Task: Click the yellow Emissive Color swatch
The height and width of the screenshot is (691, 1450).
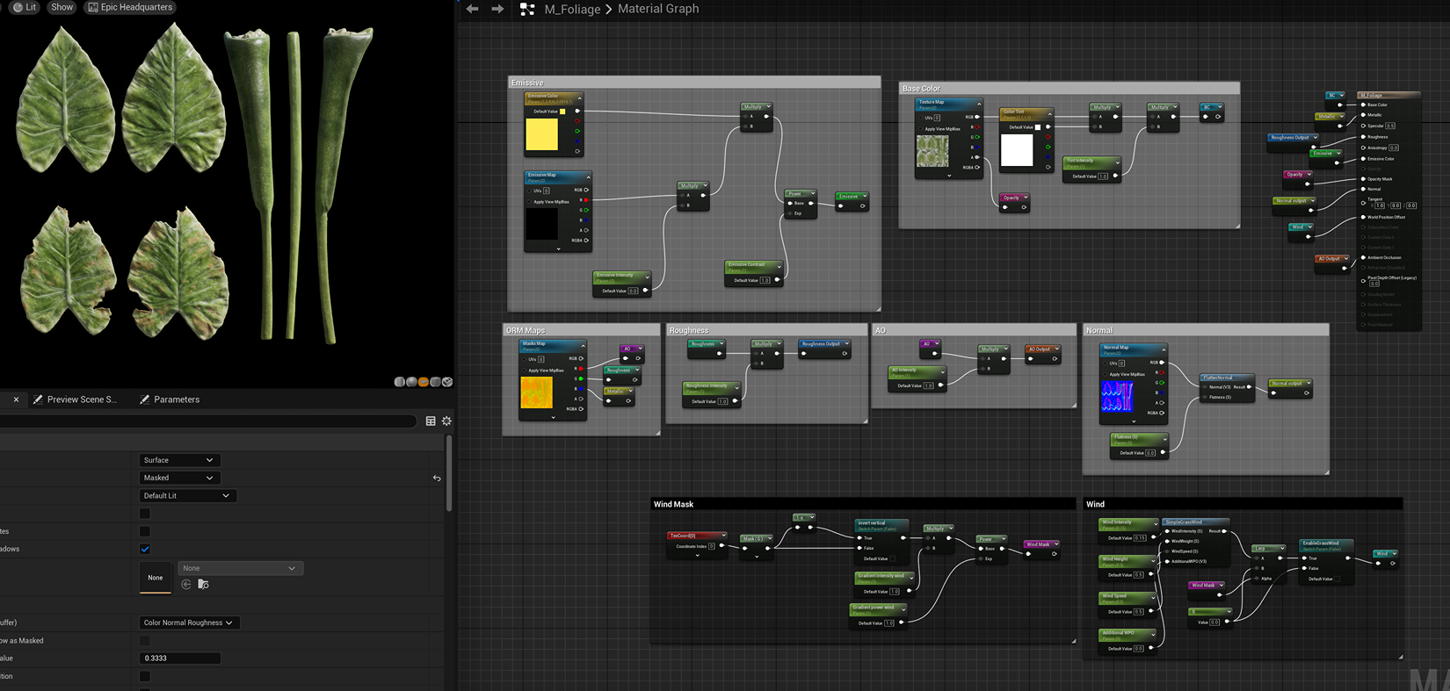Action: click(x=541, y=134)
